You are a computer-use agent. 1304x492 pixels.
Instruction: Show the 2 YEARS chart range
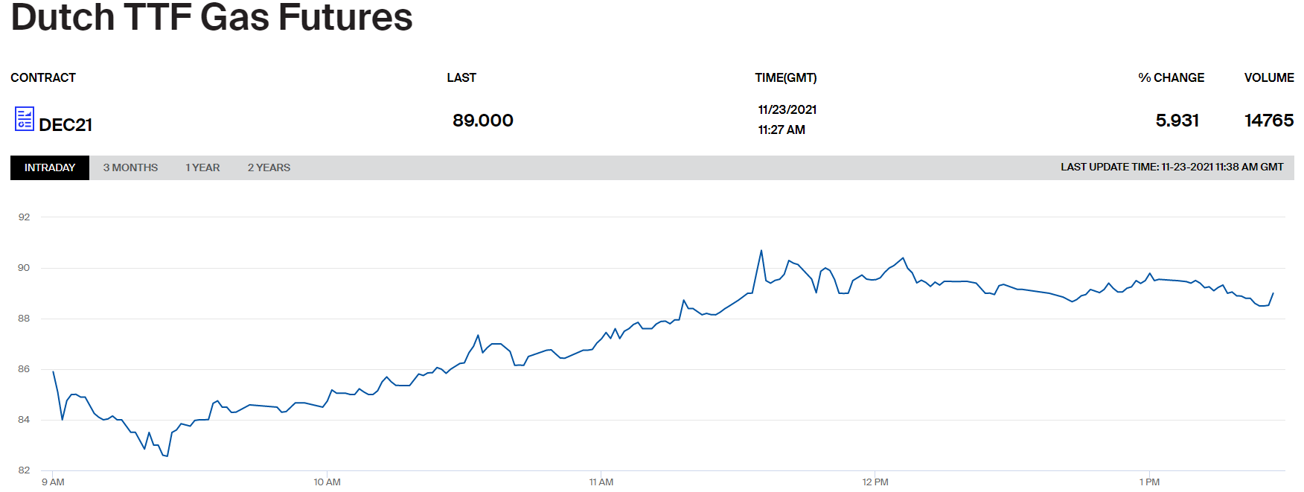[x=269, y=167]
